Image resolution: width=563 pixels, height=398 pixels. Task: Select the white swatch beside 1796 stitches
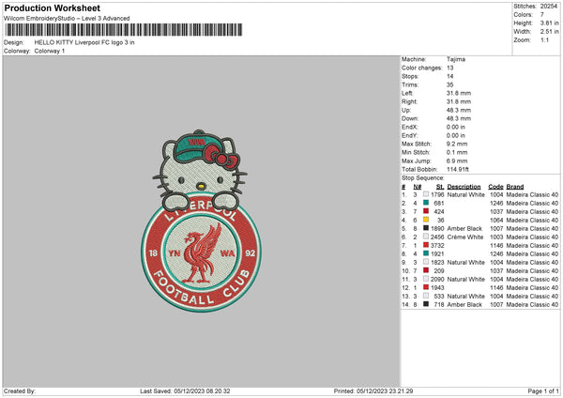426,194
